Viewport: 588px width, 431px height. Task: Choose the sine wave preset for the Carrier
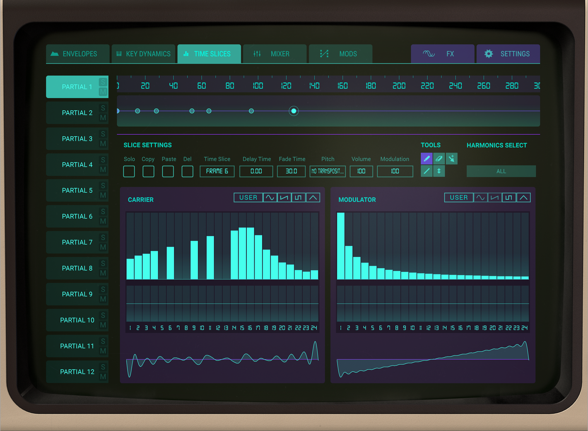click(270, 197)
